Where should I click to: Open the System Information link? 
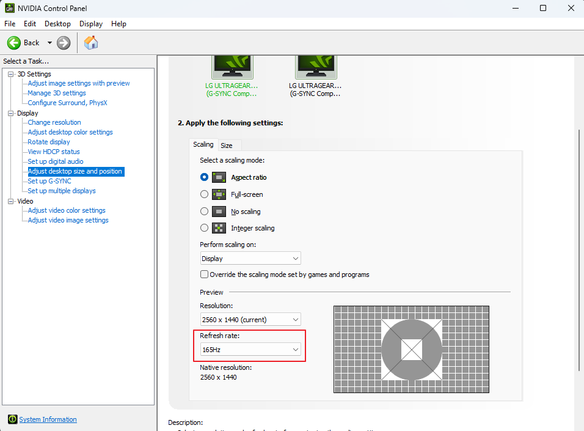(48, 419)
